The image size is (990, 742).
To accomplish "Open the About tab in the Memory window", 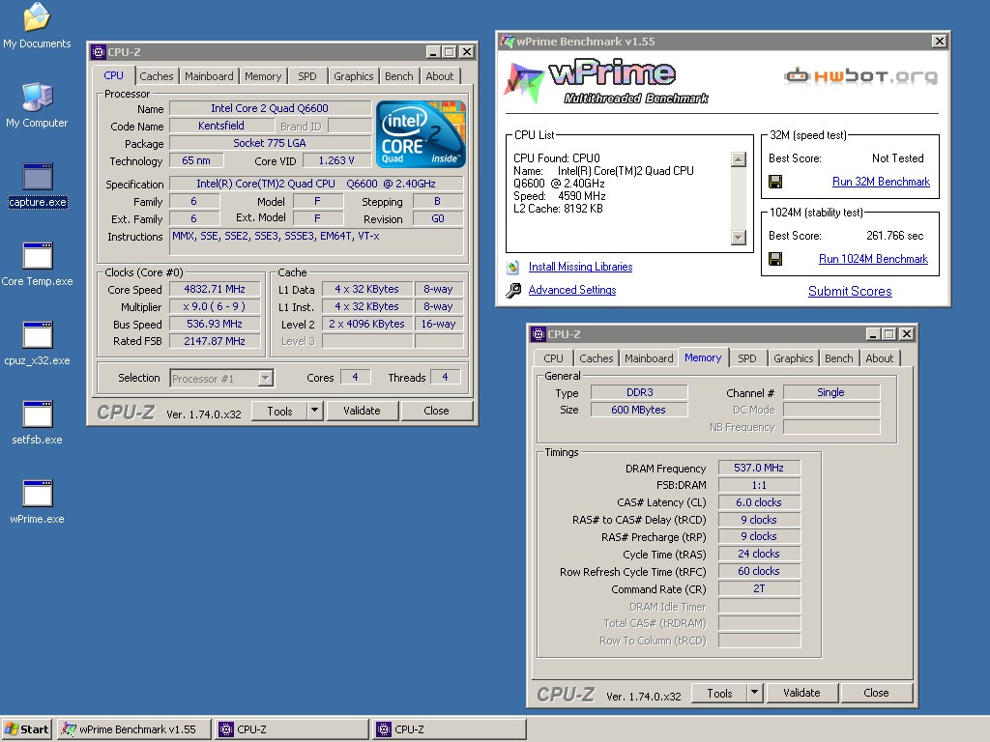I will 880,358.
